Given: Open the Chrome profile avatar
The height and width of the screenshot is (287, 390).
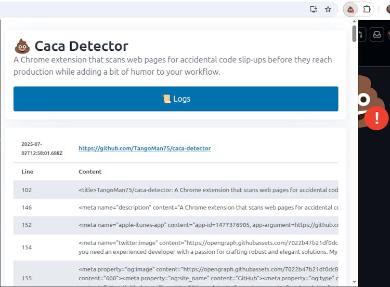Looking at the screenshot, I should (387, 9).
